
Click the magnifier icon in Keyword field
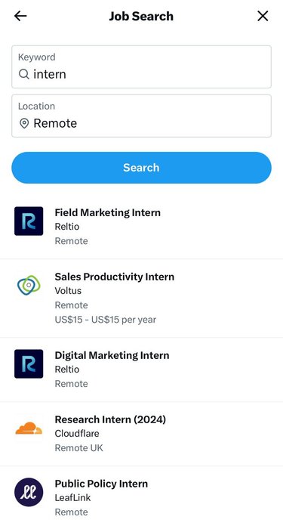tap(24, 74)
